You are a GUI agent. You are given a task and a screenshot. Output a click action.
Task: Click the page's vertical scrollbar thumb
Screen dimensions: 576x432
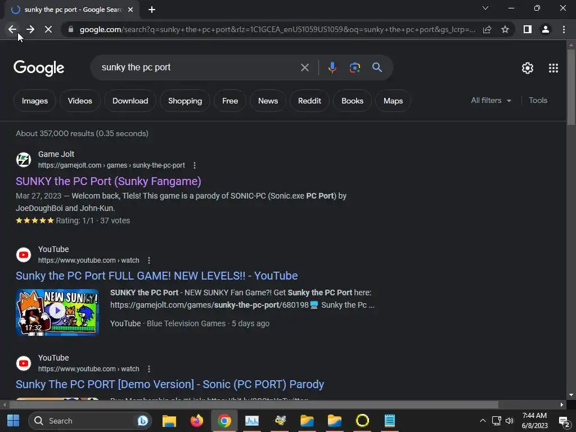[571, 87]
